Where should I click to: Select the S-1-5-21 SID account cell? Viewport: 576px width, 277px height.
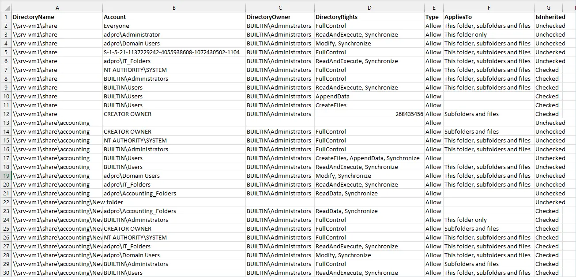coord(174,52)
